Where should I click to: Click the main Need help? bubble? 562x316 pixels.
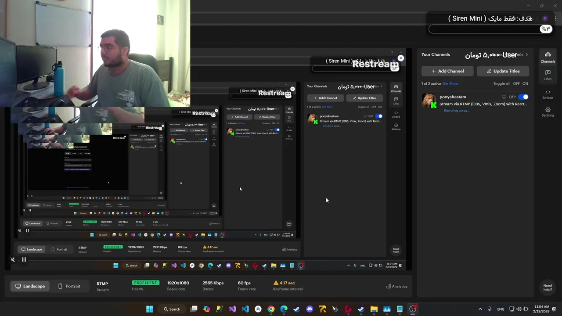pos(548,287)
